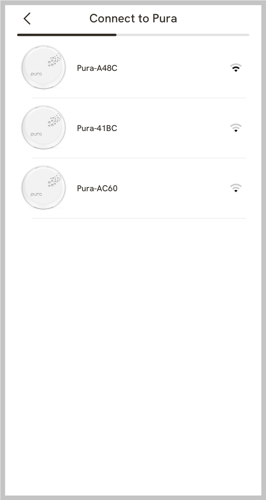Choose the Pura-41BC device name
Image resolution: width=266 pixels, height=500 pixels.
click(x=97, y=128)
